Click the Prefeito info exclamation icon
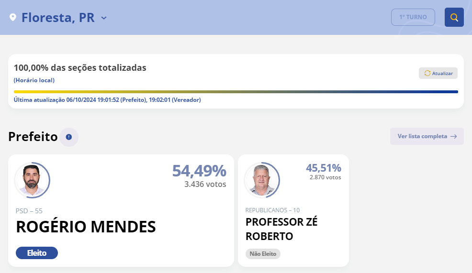This screenshot has width=472, height=273. click(x=69, y=137)
